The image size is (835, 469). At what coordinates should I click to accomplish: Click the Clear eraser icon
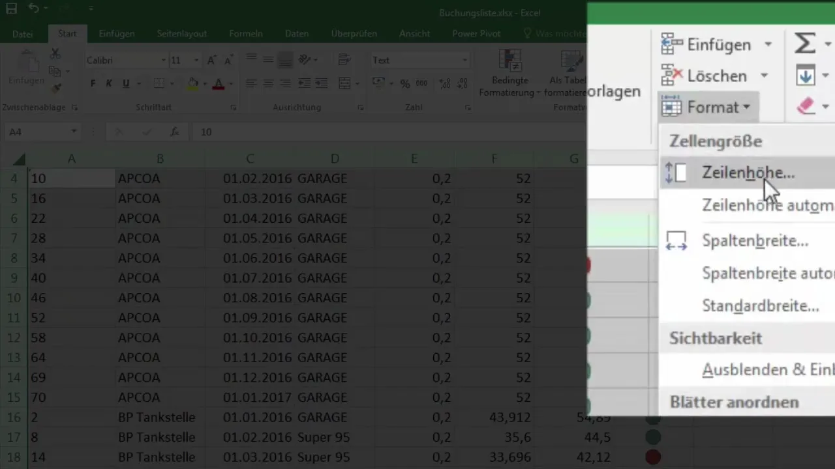click(x=806, y=106)
